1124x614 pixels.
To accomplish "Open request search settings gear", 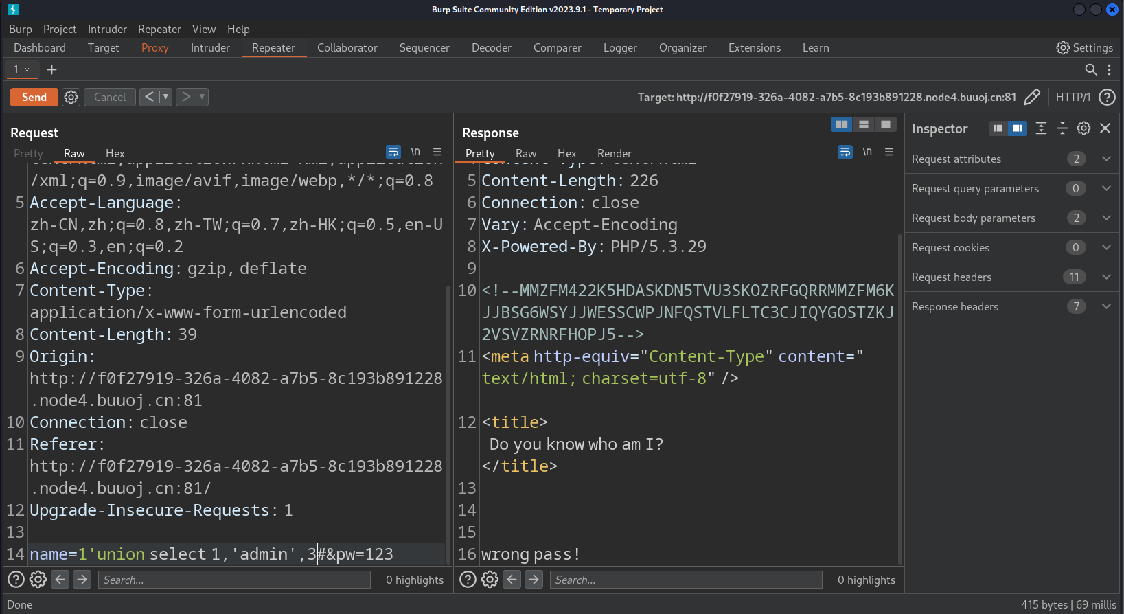I will (38, 580).
